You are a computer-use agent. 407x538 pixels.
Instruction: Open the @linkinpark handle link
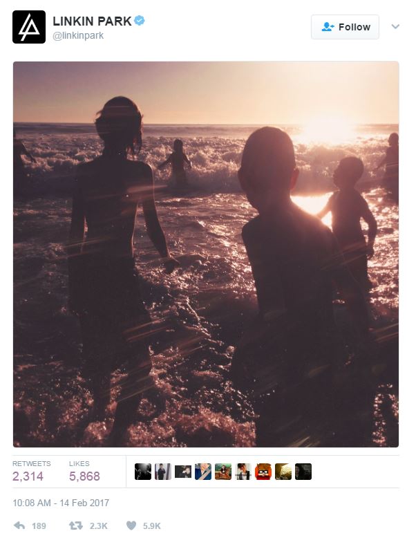click(x=78, y=36)
